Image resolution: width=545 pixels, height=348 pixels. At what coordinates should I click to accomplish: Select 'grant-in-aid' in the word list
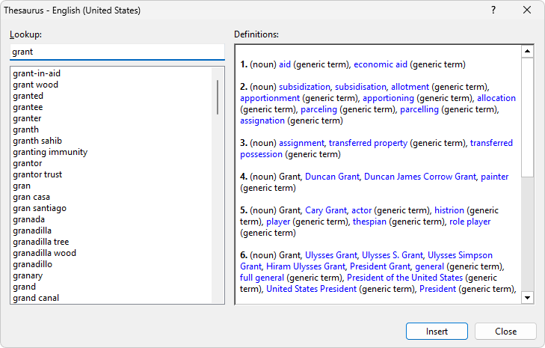tap(111, 73)
